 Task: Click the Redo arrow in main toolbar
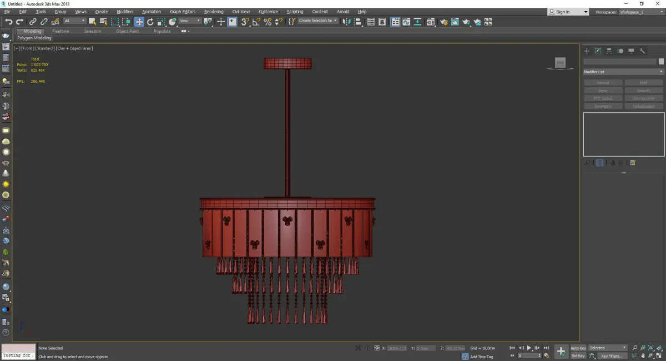tap(19, 22)
